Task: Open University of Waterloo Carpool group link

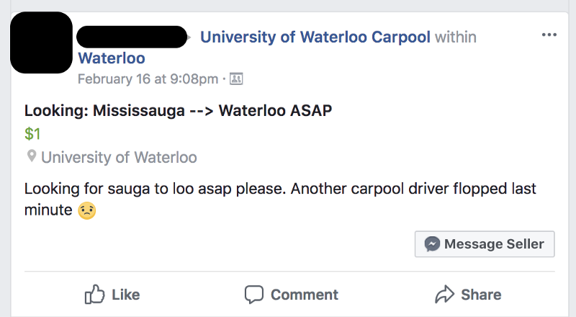Action: [x=315, y=37]
